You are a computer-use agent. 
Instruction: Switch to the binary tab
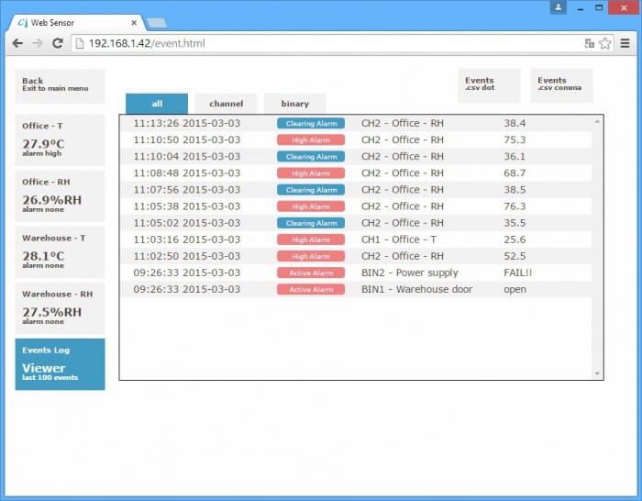[x=294, y=104]
